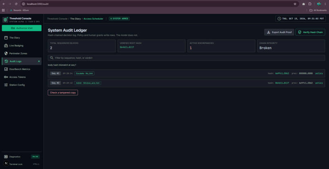Click prev 6e9fc1…5862 in Seq #2 row
The height and width of the screenshot is (169, 329).
306,83
